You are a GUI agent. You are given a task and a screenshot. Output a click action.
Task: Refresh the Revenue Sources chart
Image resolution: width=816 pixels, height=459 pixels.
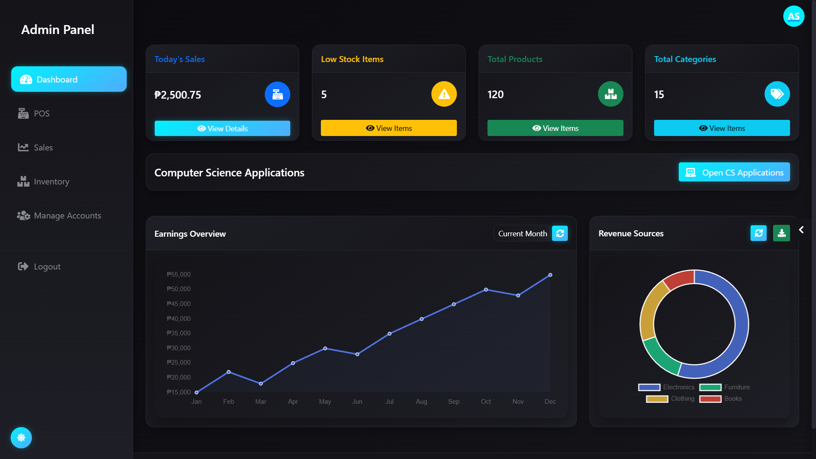point(758,233)
